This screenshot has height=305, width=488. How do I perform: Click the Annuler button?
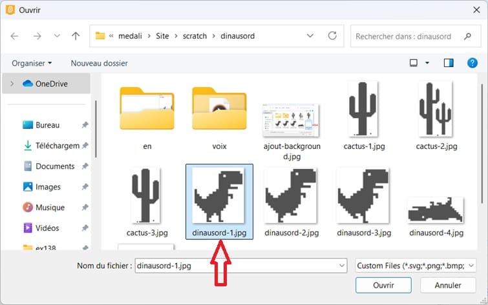[x=448, y=285]
